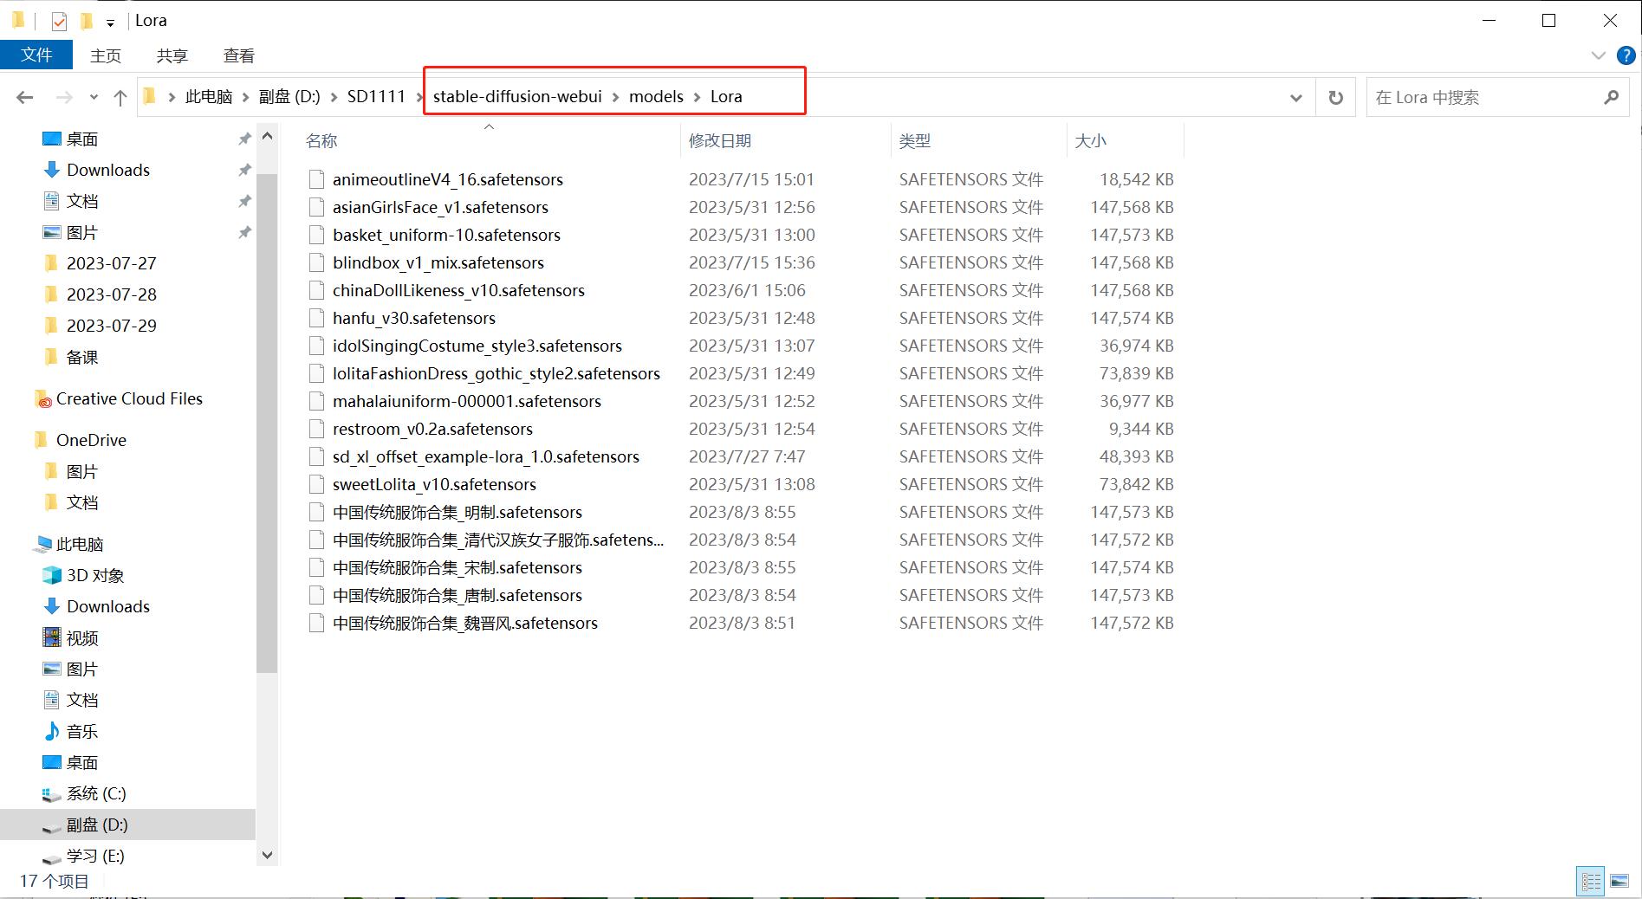
Task: Switch to the 共享 ribbon tab
Action: pos(172,55)
